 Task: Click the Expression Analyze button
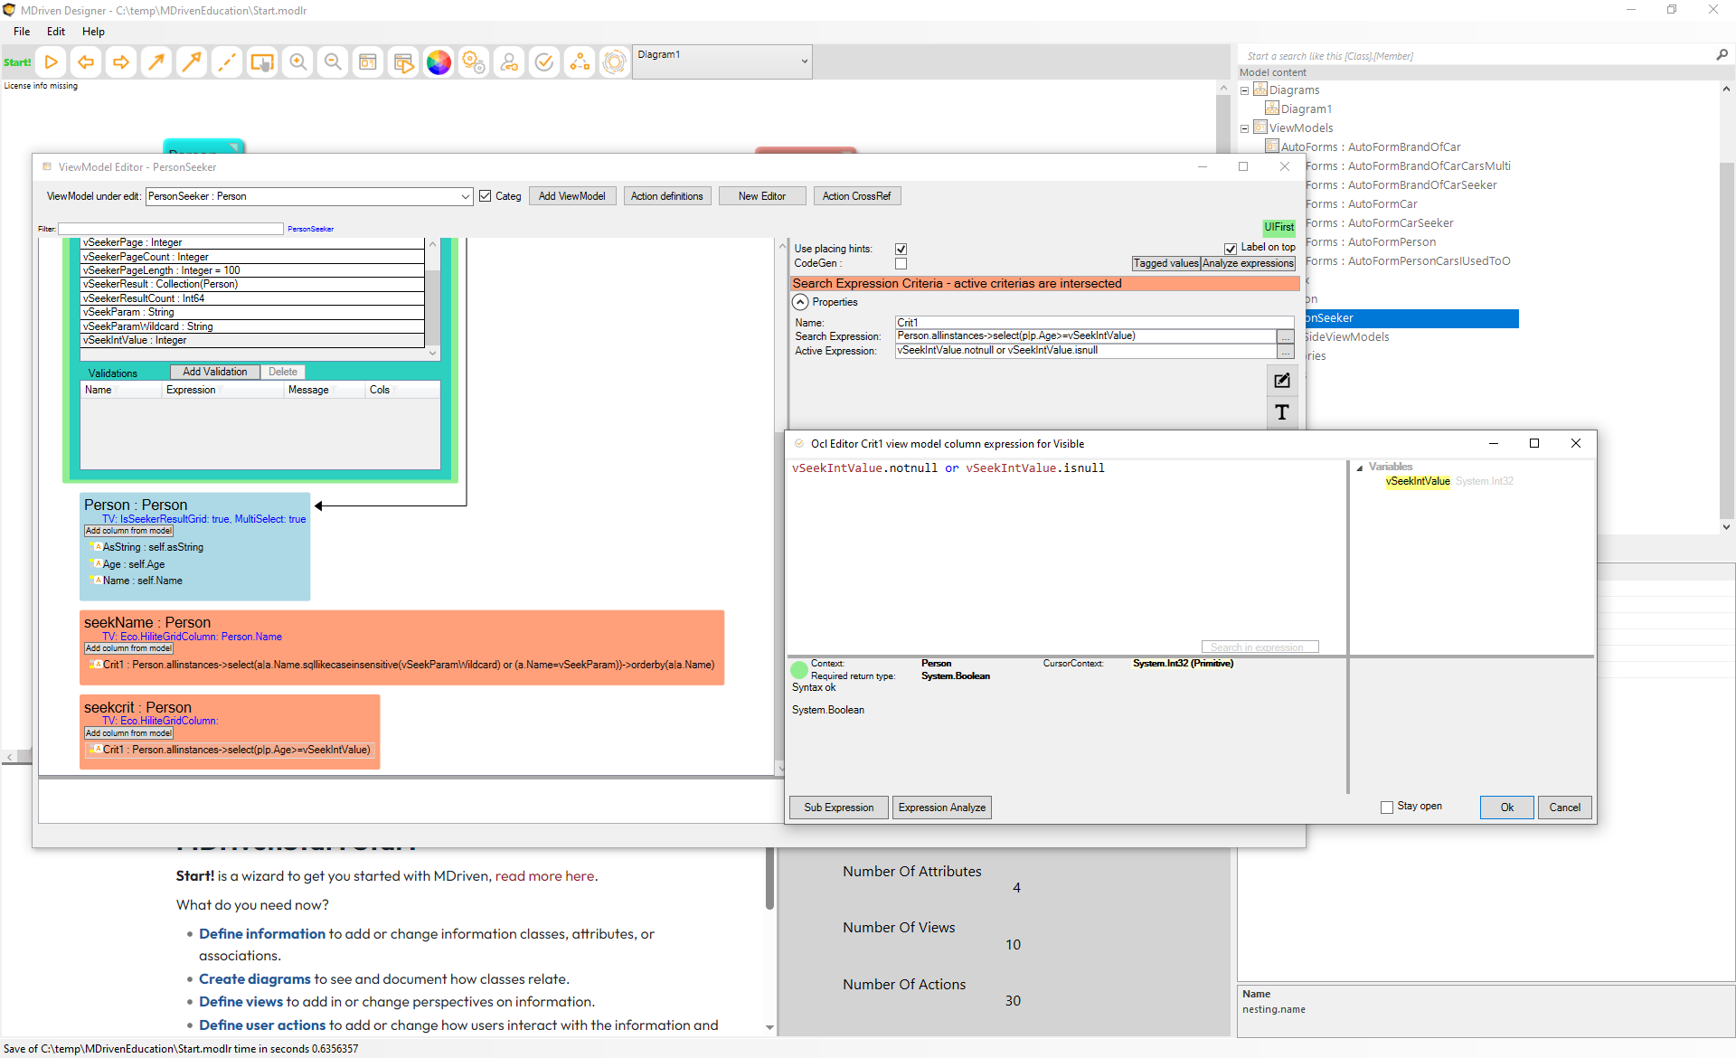point(941,808)
